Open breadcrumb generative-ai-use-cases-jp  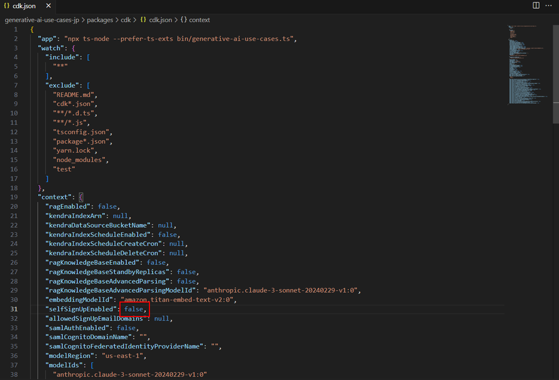[42, 20]
